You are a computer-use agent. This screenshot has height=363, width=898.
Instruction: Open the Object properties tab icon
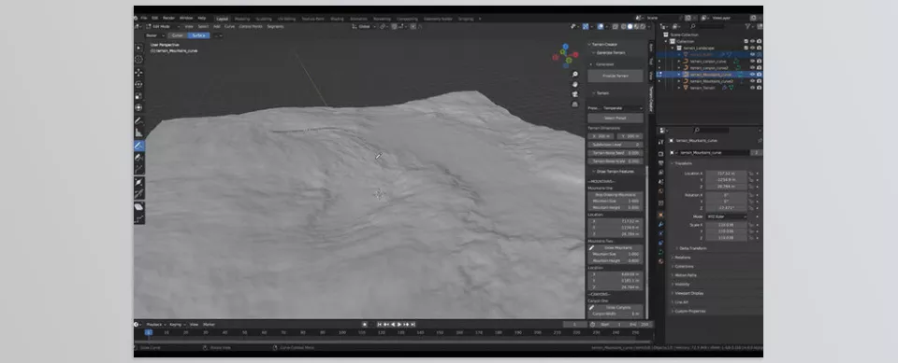(660, 215)
